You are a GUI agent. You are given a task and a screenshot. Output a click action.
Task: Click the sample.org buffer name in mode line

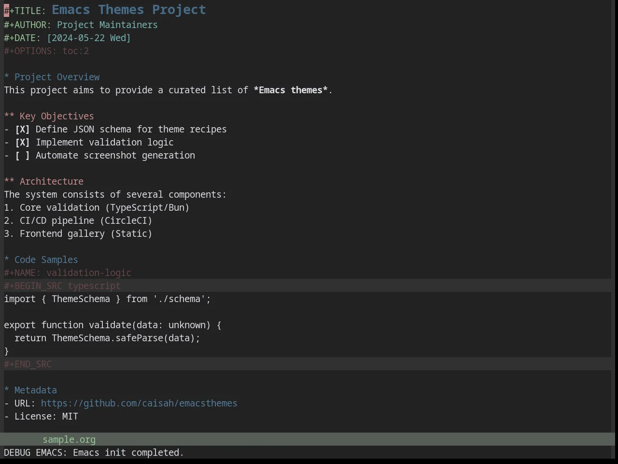click(x=69, y=439)
